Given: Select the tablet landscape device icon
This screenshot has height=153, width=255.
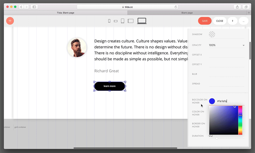Looking at the screenshot, I should (131, 21).
